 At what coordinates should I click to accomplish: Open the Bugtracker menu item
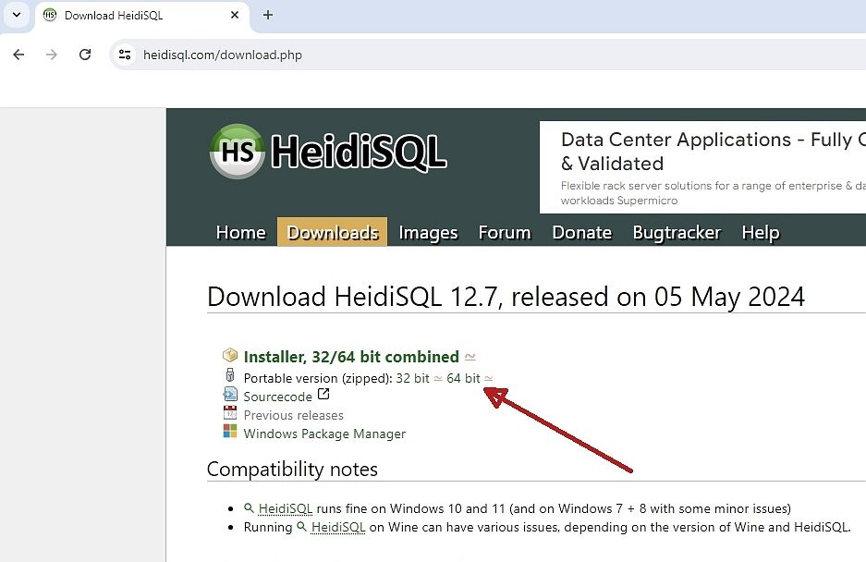(677, 233)
